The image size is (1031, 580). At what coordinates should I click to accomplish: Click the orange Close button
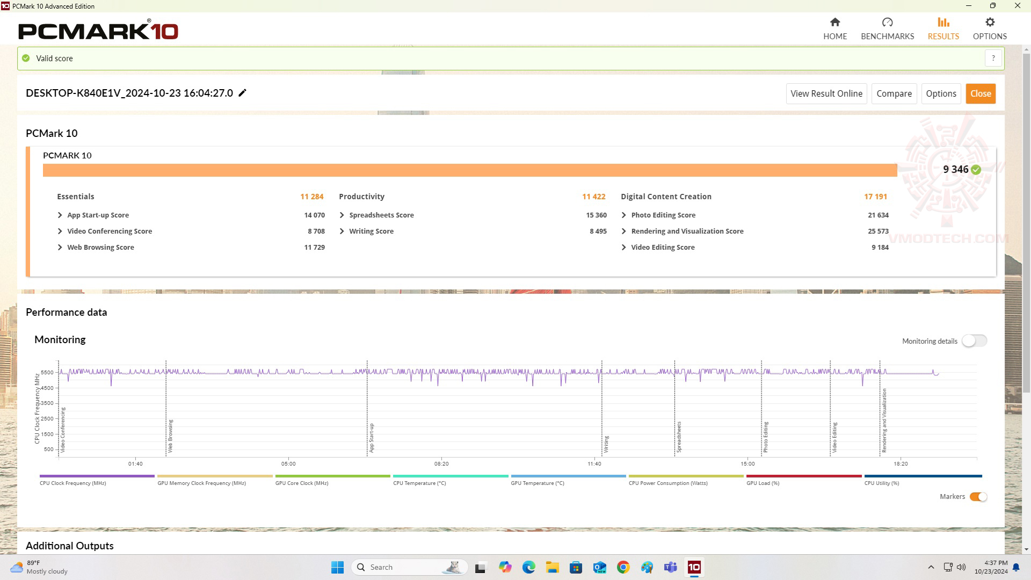(x=980, y=93)
